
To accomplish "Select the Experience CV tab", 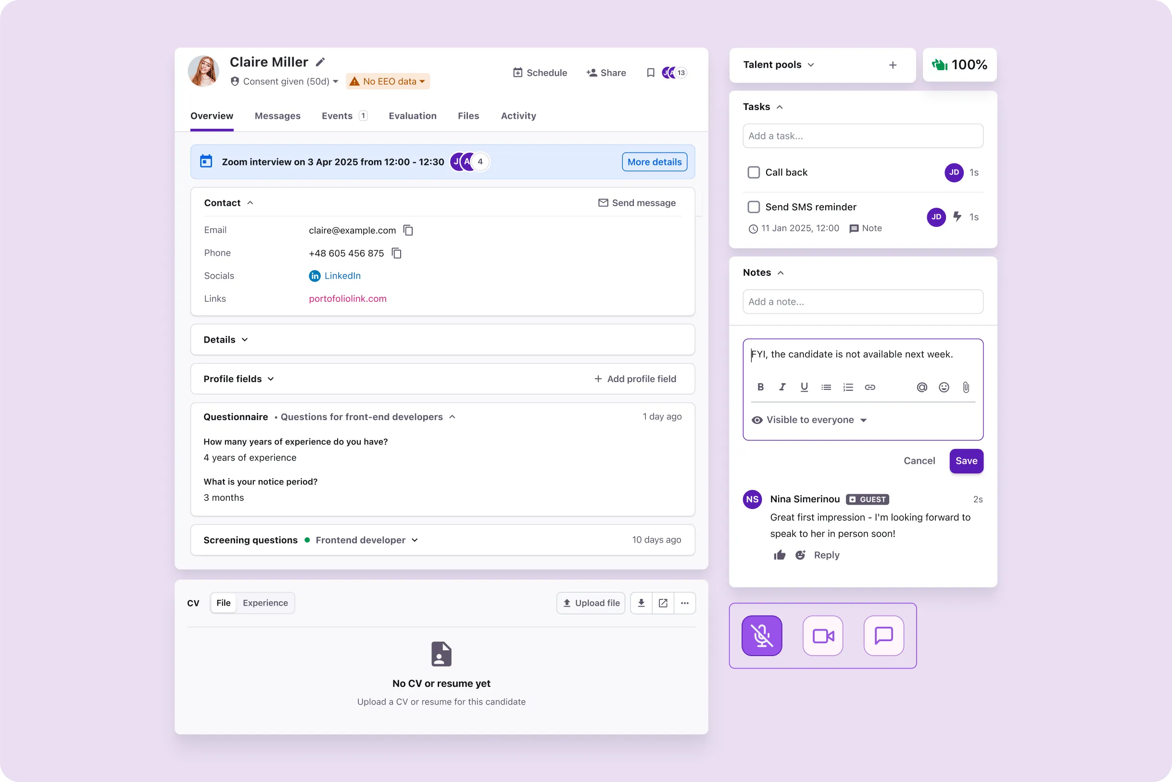I will (265, 603).
